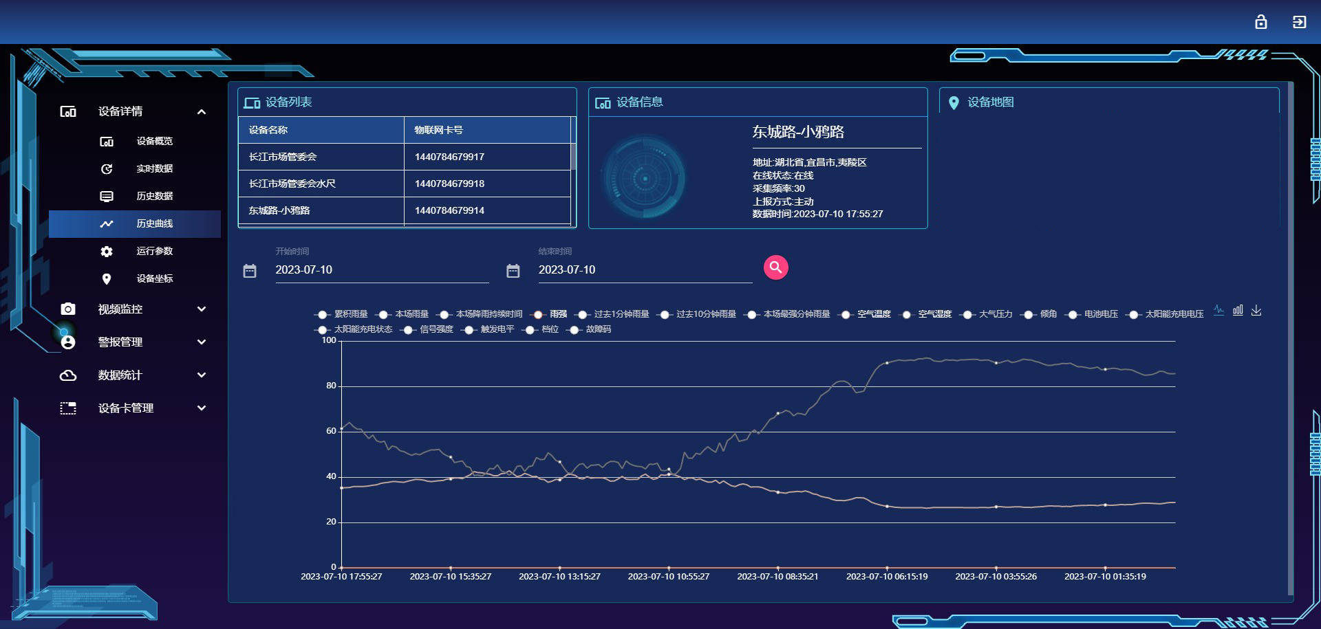Open 运行参数 menu item
This screenshot has width=1321, height=629.
pos(154,251)
